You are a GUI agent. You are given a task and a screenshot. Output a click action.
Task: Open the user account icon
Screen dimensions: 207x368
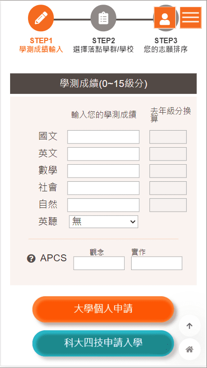tap(165, 17)
